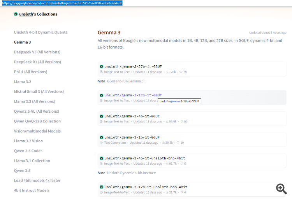Viewport: 292px width, 199px height.
Task: Click the highlighted URL in address bar
Action: click(62, 3)
